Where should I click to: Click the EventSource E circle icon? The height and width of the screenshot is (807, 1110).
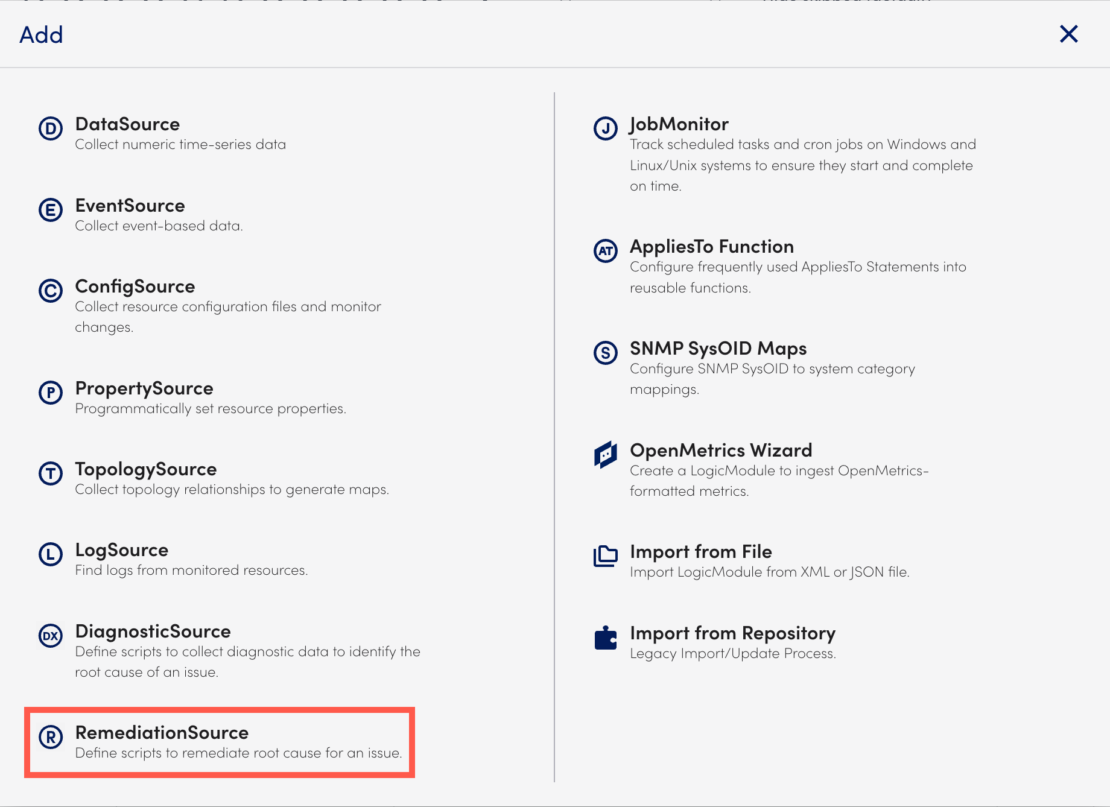[x=51, y=210]
